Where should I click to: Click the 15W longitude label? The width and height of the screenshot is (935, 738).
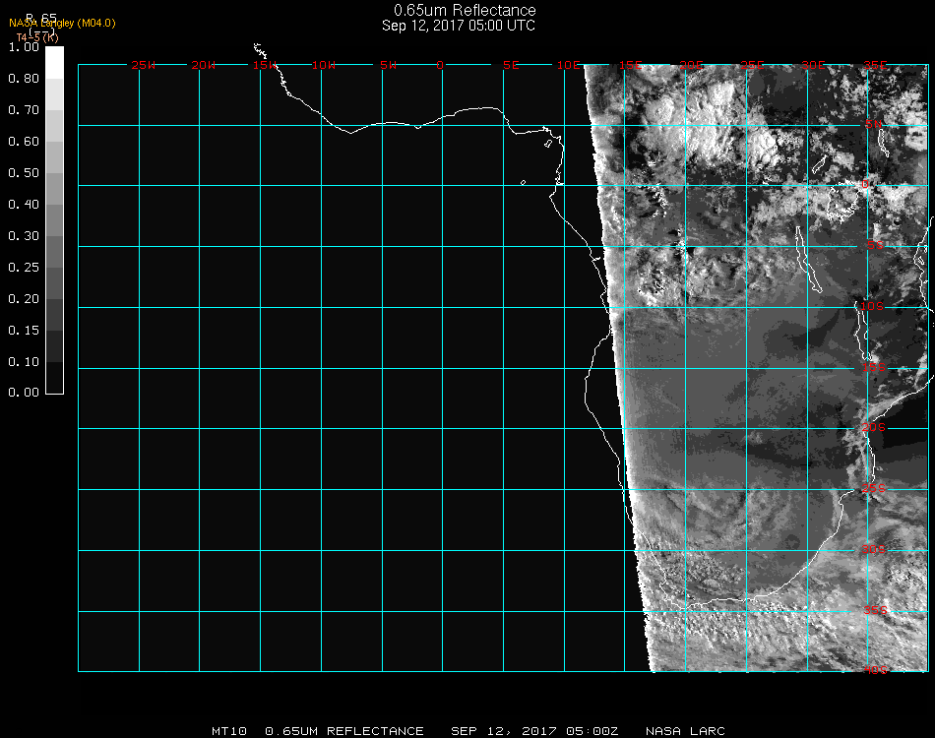265,66
